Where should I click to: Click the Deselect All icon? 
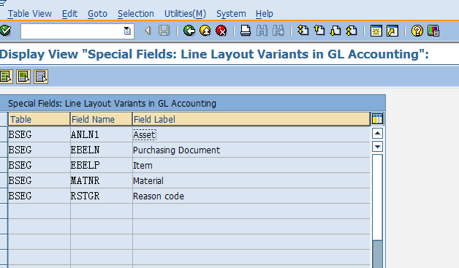[x=41, y=77]
